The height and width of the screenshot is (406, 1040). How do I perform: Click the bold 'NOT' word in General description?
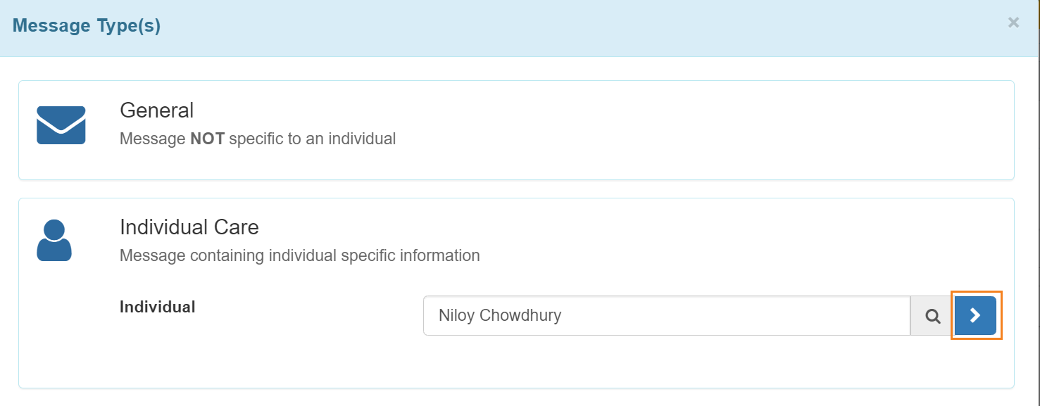point(207,139)
